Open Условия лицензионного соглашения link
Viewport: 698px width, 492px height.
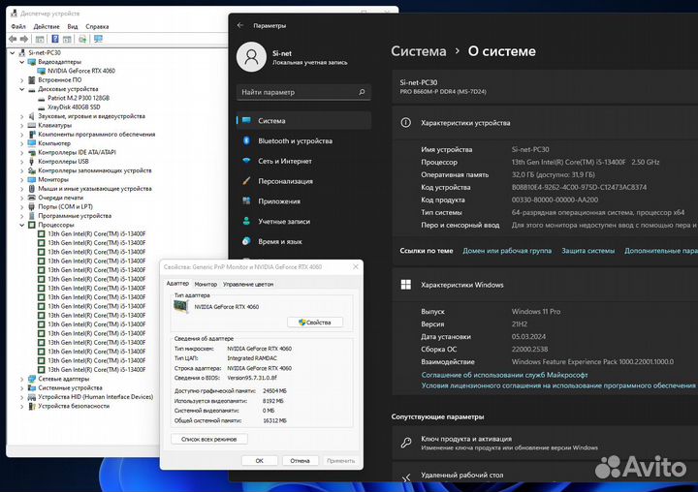(x=558, y=385)
